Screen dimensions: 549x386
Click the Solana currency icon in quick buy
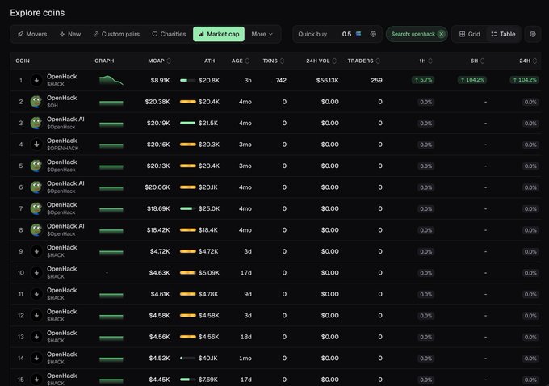(358, 34)
